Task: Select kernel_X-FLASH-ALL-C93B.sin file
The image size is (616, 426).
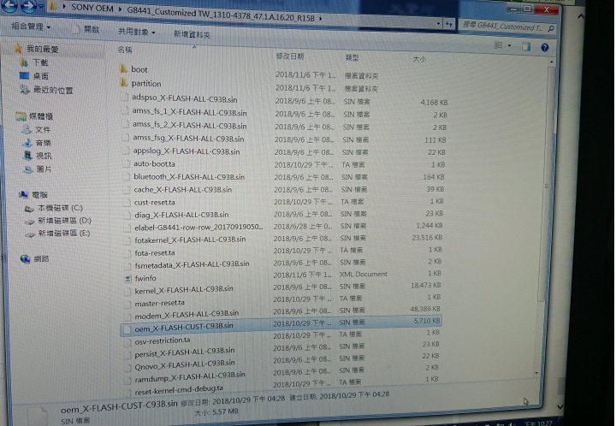Action: pyautogui.click(x=184, y=290)
